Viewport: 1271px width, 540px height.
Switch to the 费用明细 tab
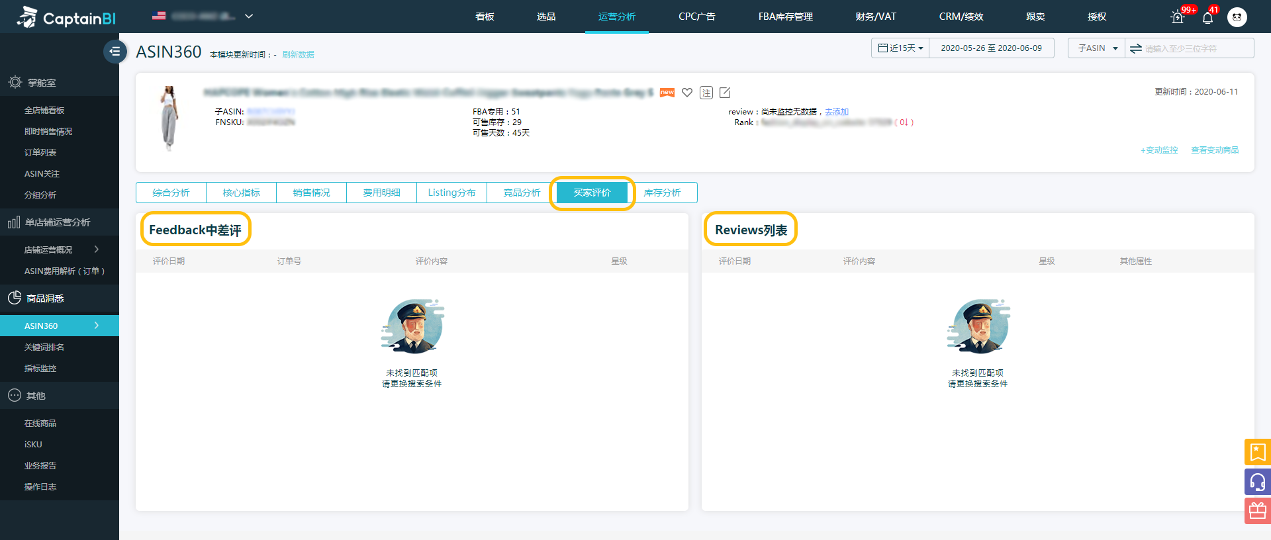(x=381, y=193)
